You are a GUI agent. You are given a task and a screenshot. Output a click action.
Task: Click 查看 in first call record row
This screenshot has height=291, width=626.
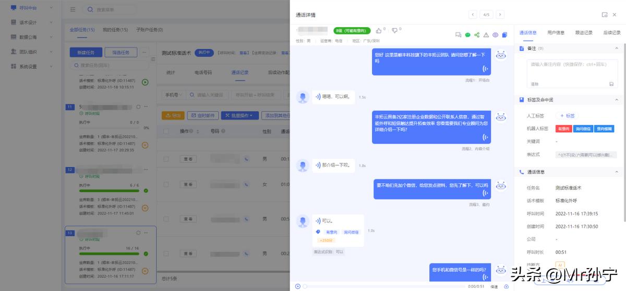188,159
